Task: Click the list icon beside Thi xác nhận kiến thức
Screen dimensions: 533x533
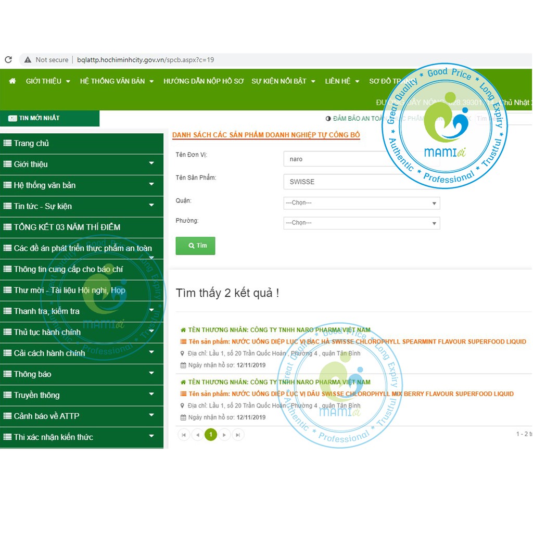Action: click(7, 437)
